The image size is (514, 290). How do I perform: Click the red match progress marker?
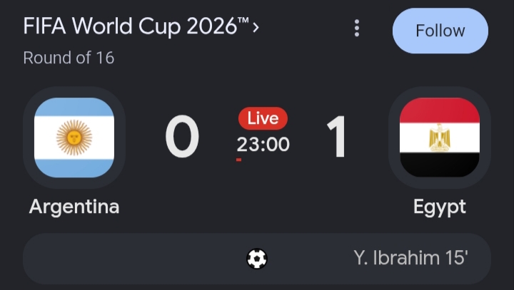[x=238, y=160]
